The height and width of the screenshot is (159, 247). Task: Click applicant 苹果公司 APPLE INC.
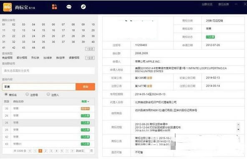pyautogui.click(x=147, y=61)
